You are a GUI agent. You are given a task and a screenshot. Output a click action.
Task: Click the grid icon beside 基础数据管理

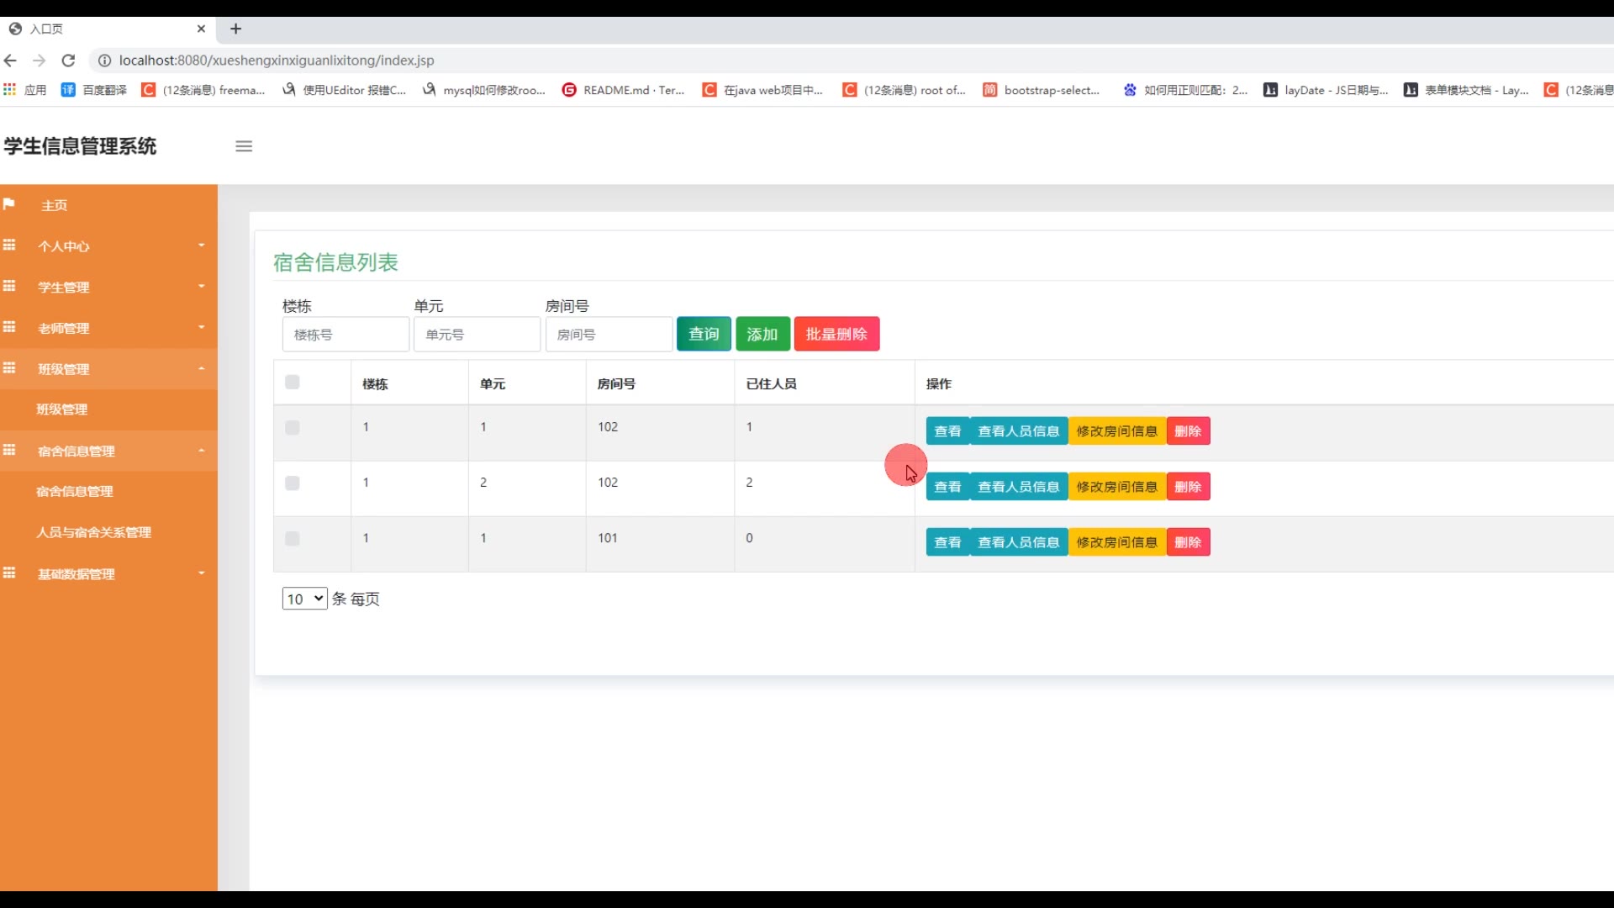pyautogui.click(x=9, y=573)
